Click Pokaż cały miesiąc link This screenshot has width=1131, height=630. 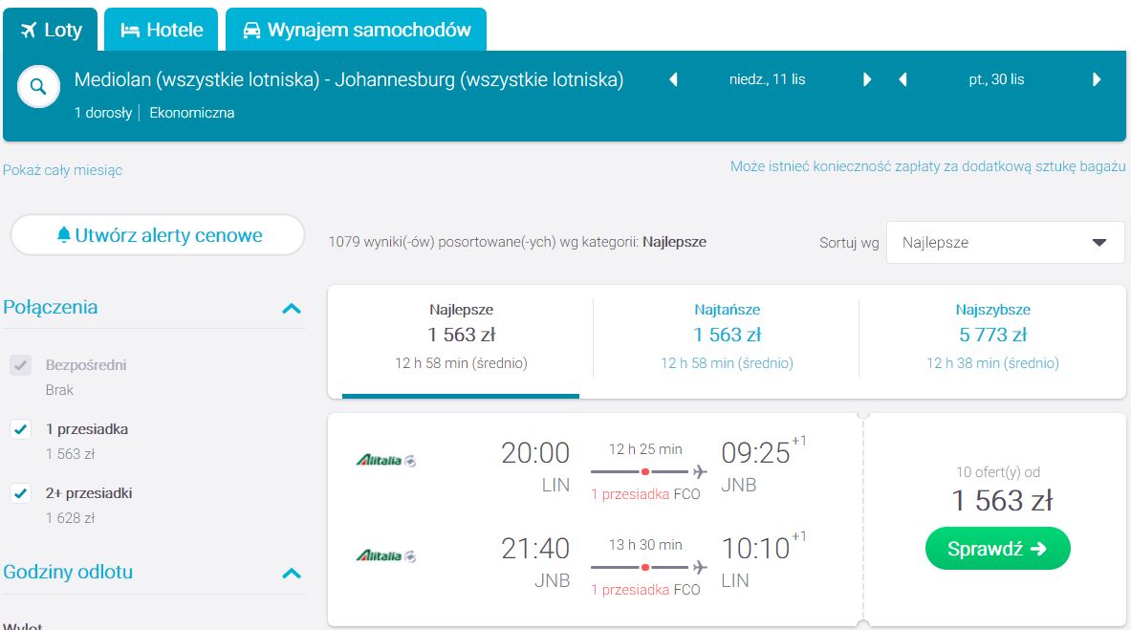[63, 170]
